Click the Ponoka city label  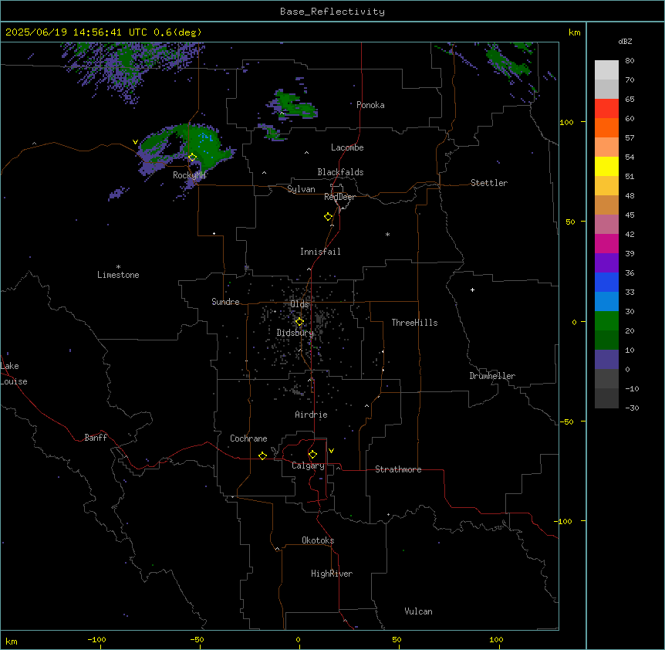[370, 105]
